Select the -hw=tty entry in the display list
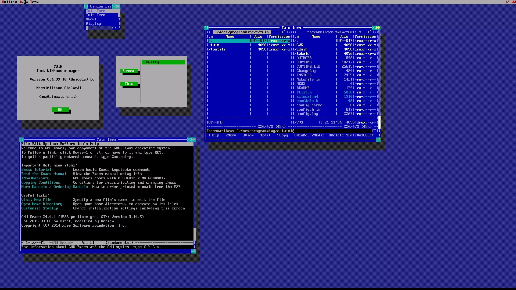Screen dimensions: 516x290 click(163, 62)
